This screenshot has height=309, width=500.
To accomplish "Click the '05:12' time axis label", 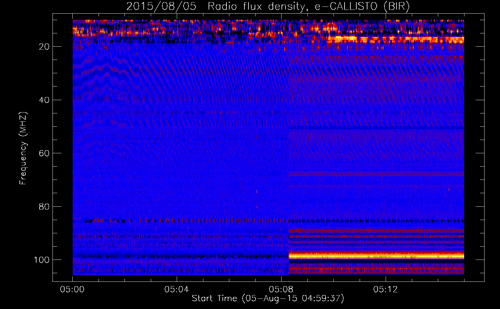I will click(386, 290).
